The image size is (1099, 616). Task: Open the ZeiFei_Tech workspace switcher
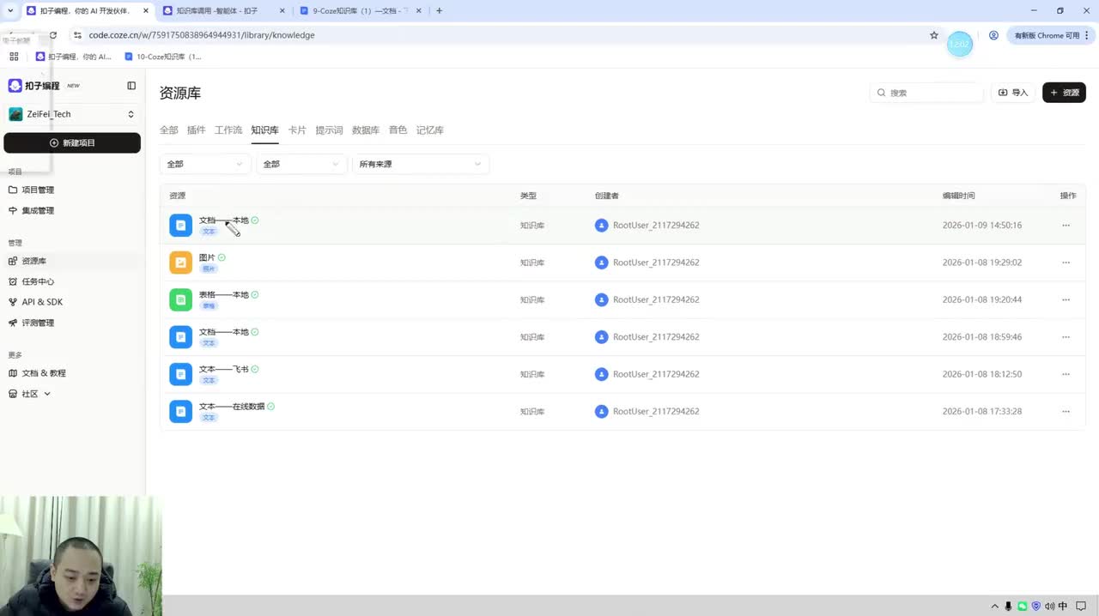[x=72, y=114]
